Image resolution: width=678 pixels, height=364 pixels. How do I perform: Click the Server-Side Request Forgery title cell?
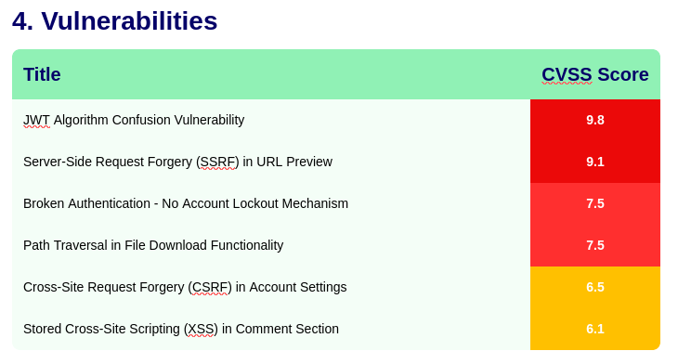(x=271, y=162)
